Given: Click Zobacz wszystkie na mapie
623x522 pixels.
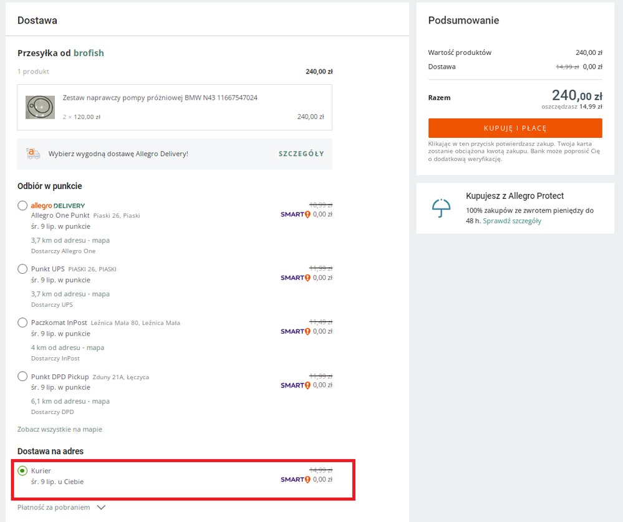Looking at the screenshot, I should 60,429.
